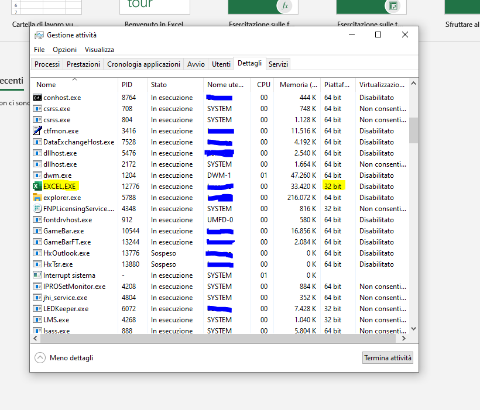Click the explorer.exe folder icon
Viewport: 480px width, 410px height.
(x=37, y=197)
